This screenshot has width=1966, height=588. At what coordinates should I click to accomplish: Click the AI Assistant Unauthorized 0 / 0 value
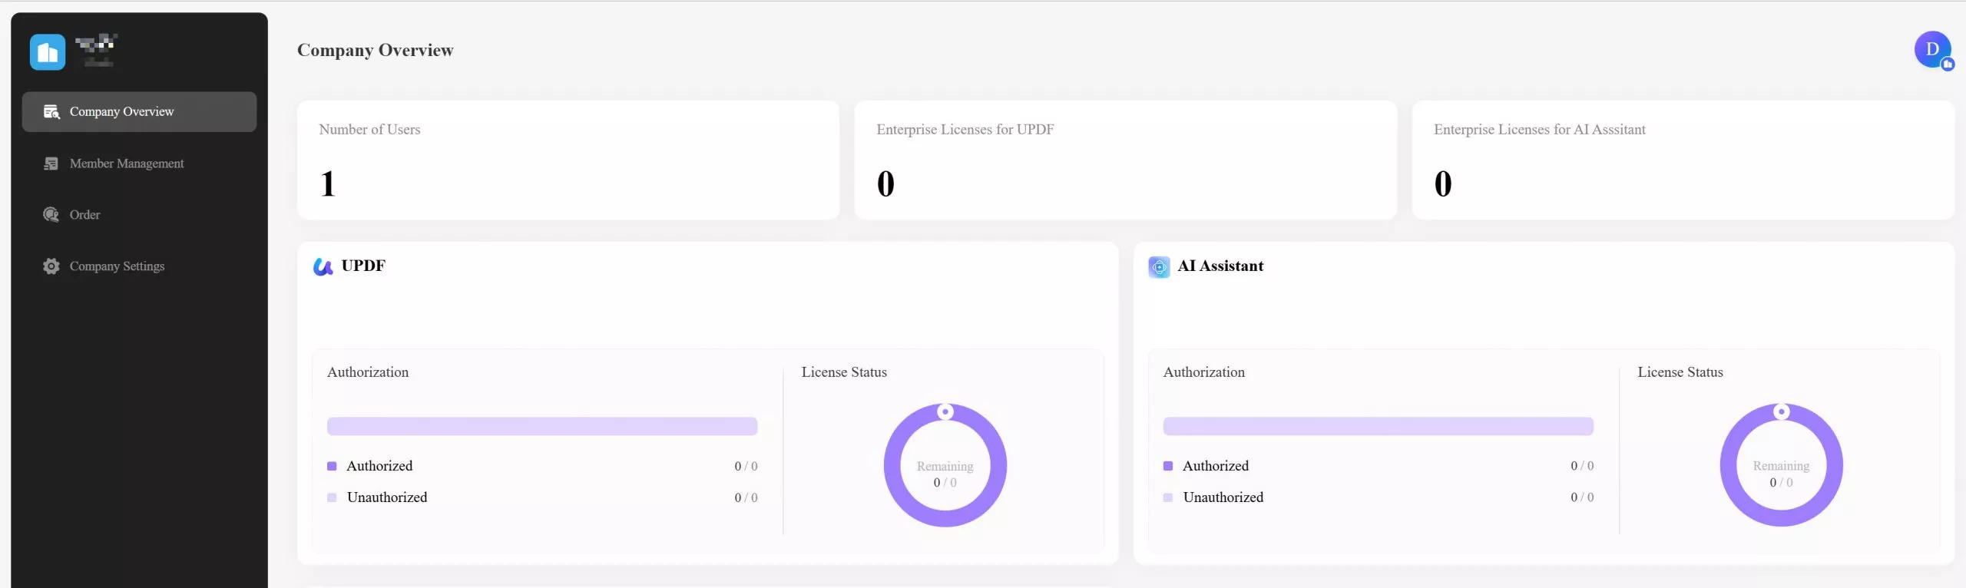[x=1582, y=497]
